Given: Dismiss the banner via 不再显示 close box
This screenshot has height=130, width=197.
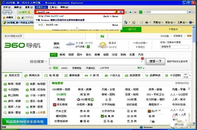Looking at the screenshot, I should 180,29.
